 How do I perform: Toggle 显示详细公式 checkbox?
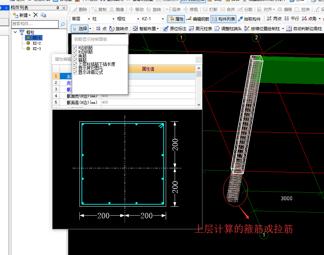click(75, 72)
